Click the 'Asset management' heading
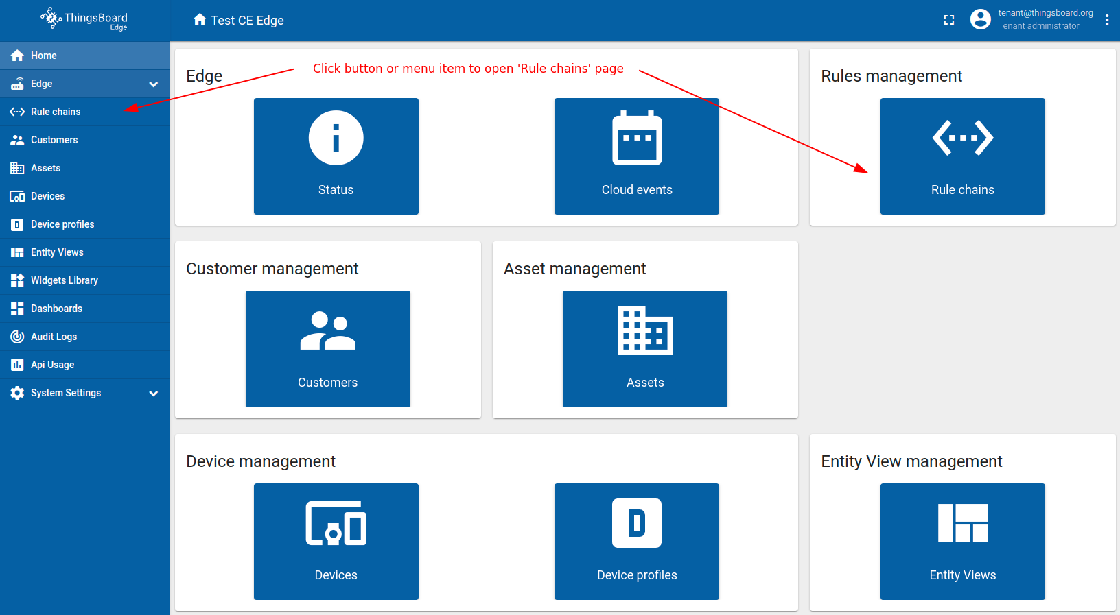This screenshot has width=1120, height=615. 575,269
